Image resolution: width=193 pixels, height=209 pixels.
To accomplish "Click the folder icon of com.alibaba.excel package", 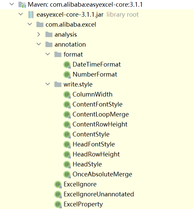I will click(x=40, y=25).
